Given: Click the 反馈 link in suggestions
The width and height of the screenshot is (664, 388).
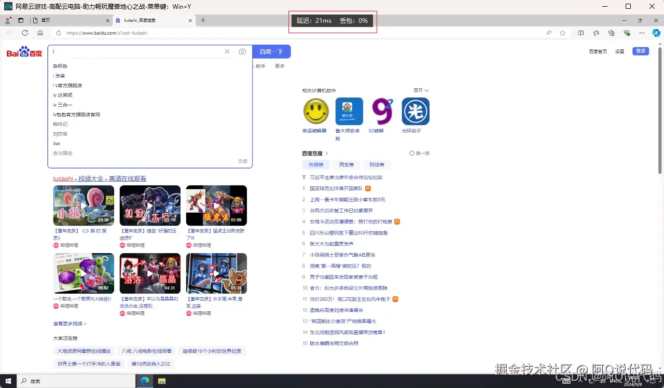Looking at the screenshot, I should [243, 161].
